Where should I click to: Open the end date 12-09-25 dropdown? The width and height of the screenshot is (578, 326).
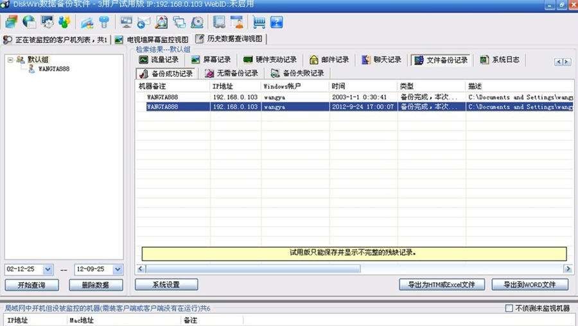point(118,270)
